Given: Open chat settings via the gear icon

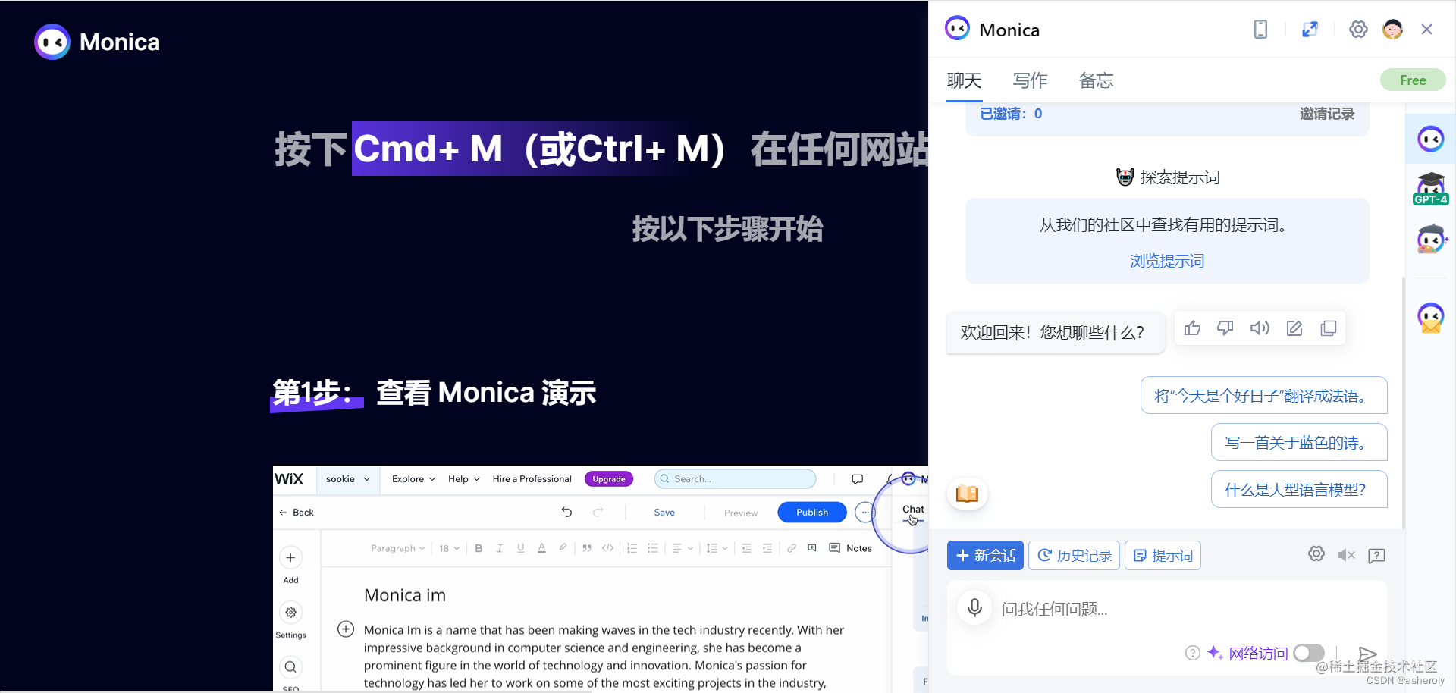Looking at the screenshot, I should [1316, 553].
